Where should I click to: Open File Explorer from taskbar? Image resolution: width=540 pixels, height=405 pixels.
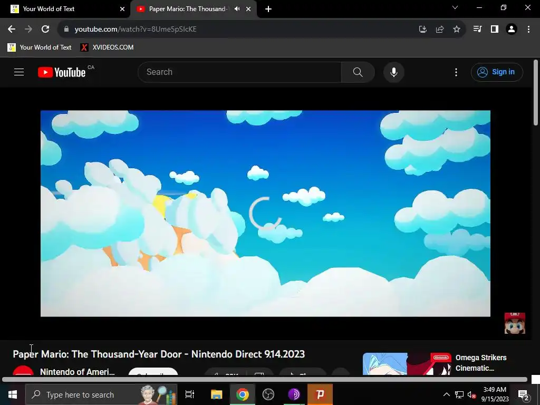[x=217, y=394]
